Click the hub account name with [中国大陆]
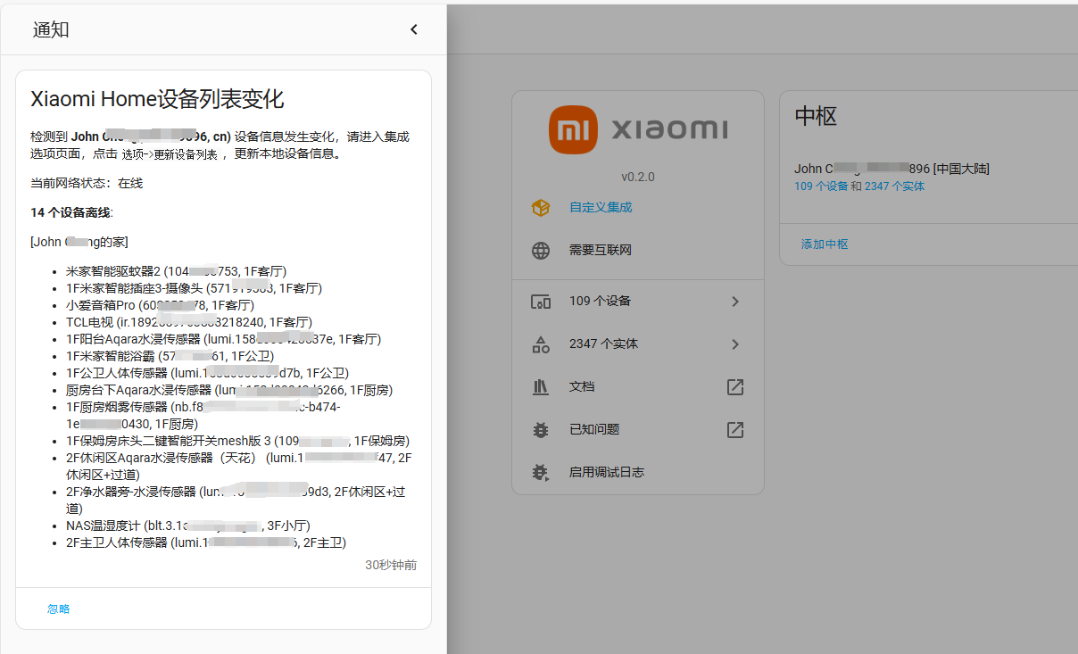The width and height of the screenshot is (1078, 654). click(891, 169)
